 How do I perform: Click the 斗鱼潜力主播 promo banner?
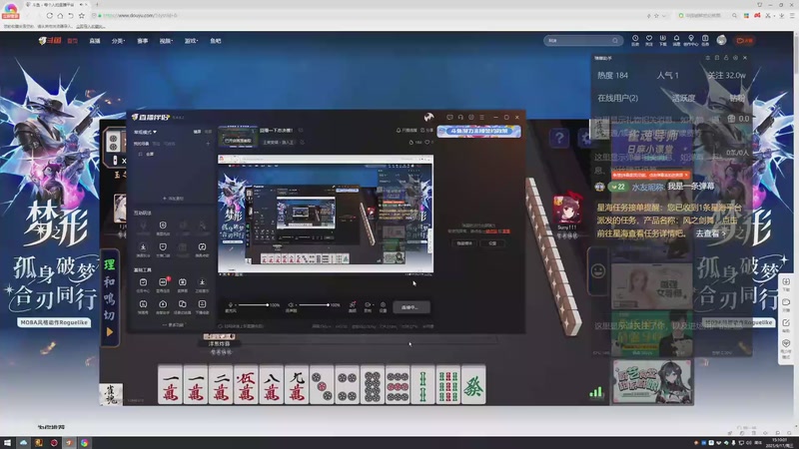click(x=479, y=132)
